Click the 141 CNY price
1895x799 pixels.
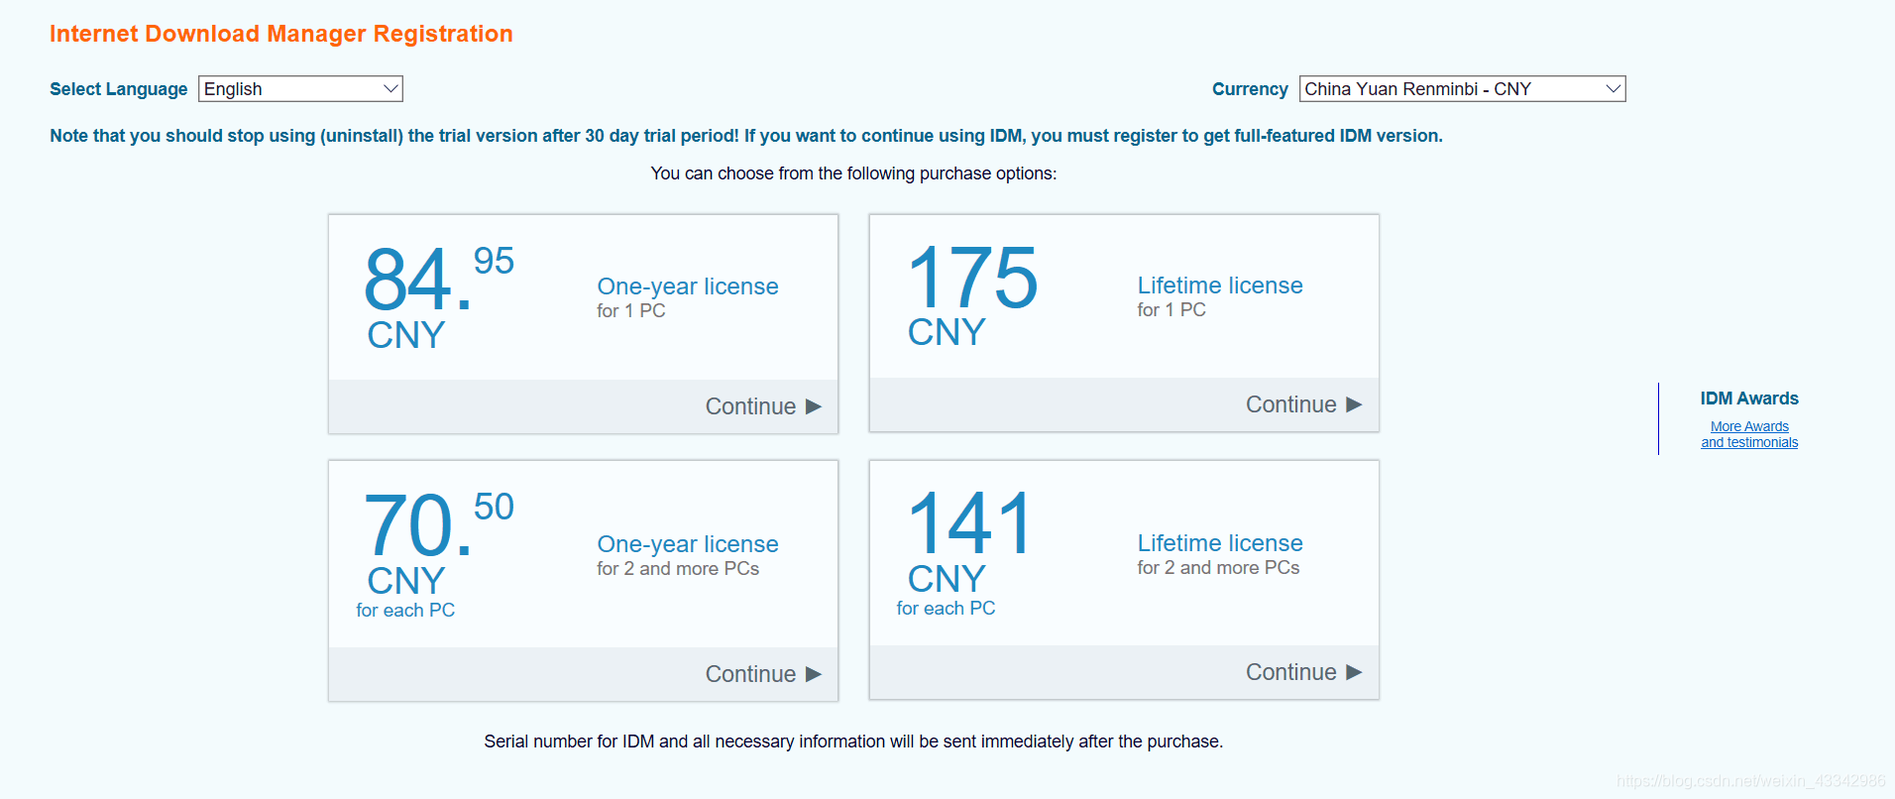coord(970,541)
